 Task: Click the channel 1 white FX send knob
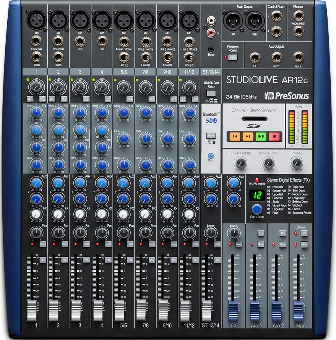click(36, 214)
